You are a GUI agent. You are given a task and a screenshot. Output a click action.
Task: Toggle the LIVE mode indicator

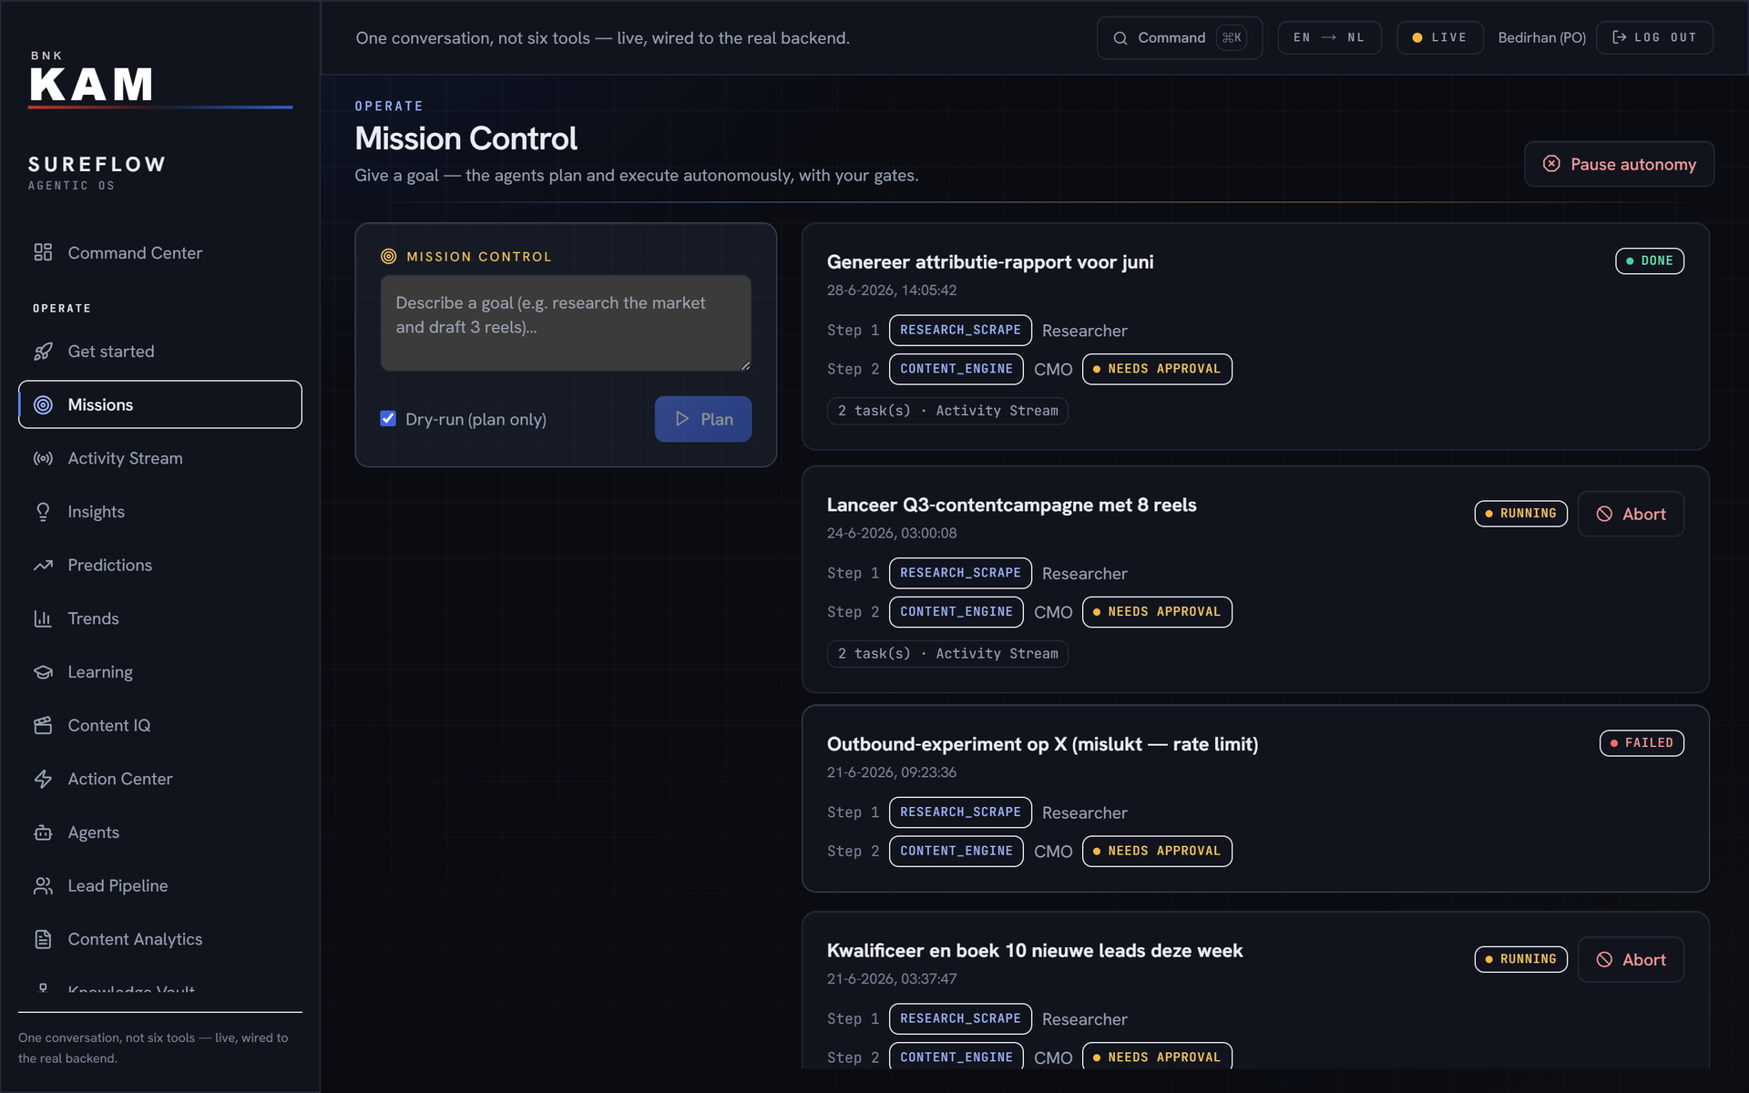pyautogui.click(x=1440, y=37)
